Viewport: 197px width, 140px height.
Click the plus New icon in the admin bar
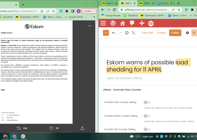[x=142, y=23]
